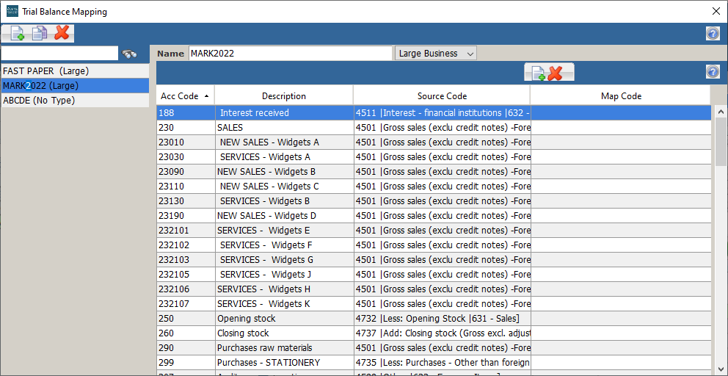The image size is (728, 376).
Task: Click the copy mapping icon in top toolbar
Action: click(39, 33)
